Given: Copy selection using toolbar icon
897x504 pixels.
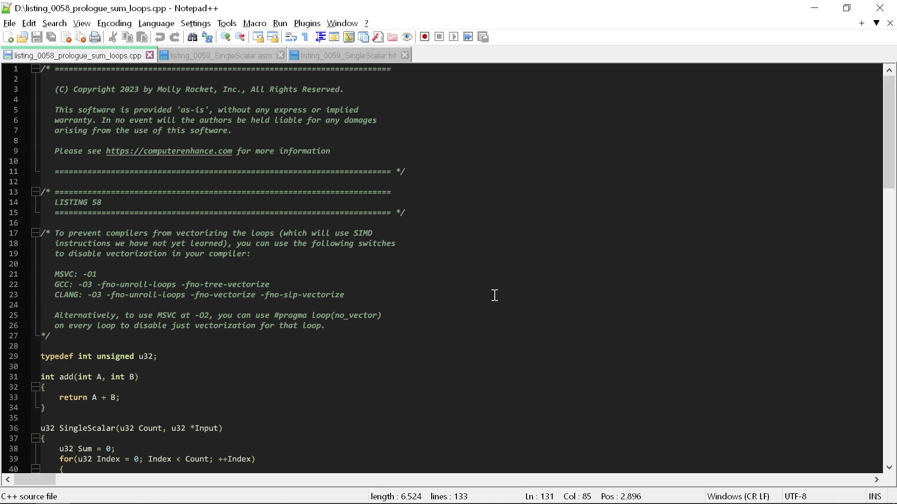Looking at the screenshot, I should [x=127, y=37].
